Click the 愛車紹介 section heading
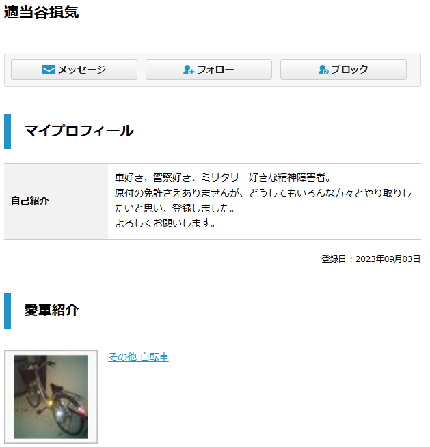This screenshot has height=447, width=430. tap(52, 311)
